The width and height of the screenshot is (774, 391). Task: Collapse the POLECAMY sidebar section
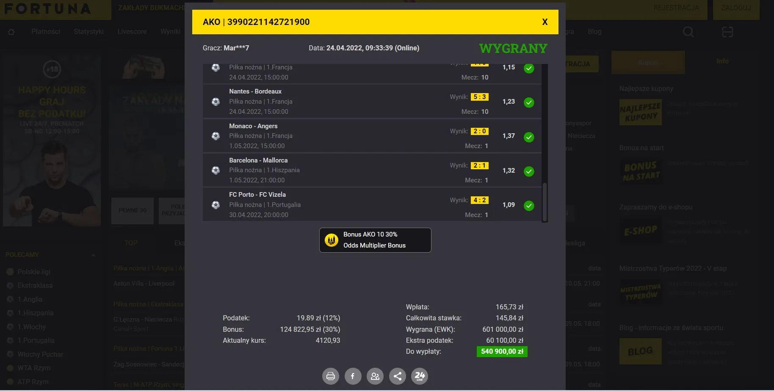tap(93, 255)
